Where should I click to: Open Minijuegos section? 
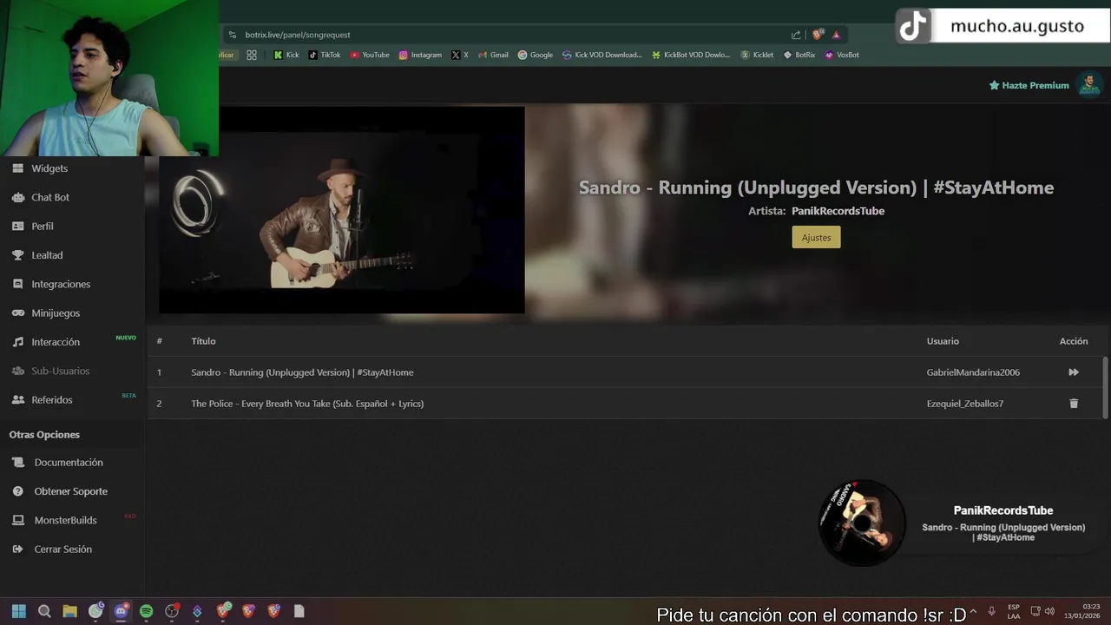coord(56,312)
